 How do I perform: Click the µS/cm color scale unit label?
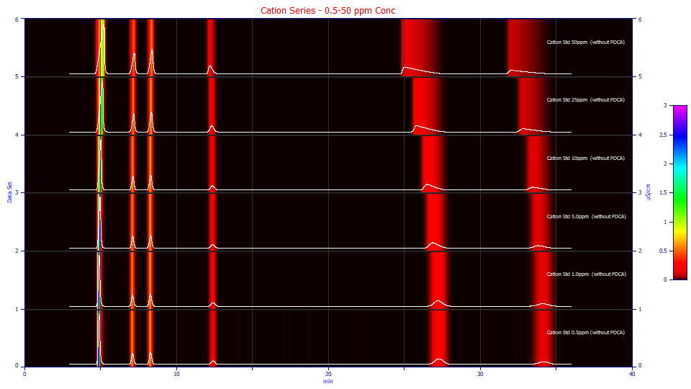click(x=649, y=192)
